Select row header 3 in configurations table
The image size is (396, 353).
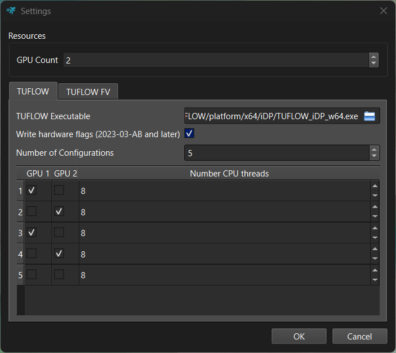[x=20, y=233]
